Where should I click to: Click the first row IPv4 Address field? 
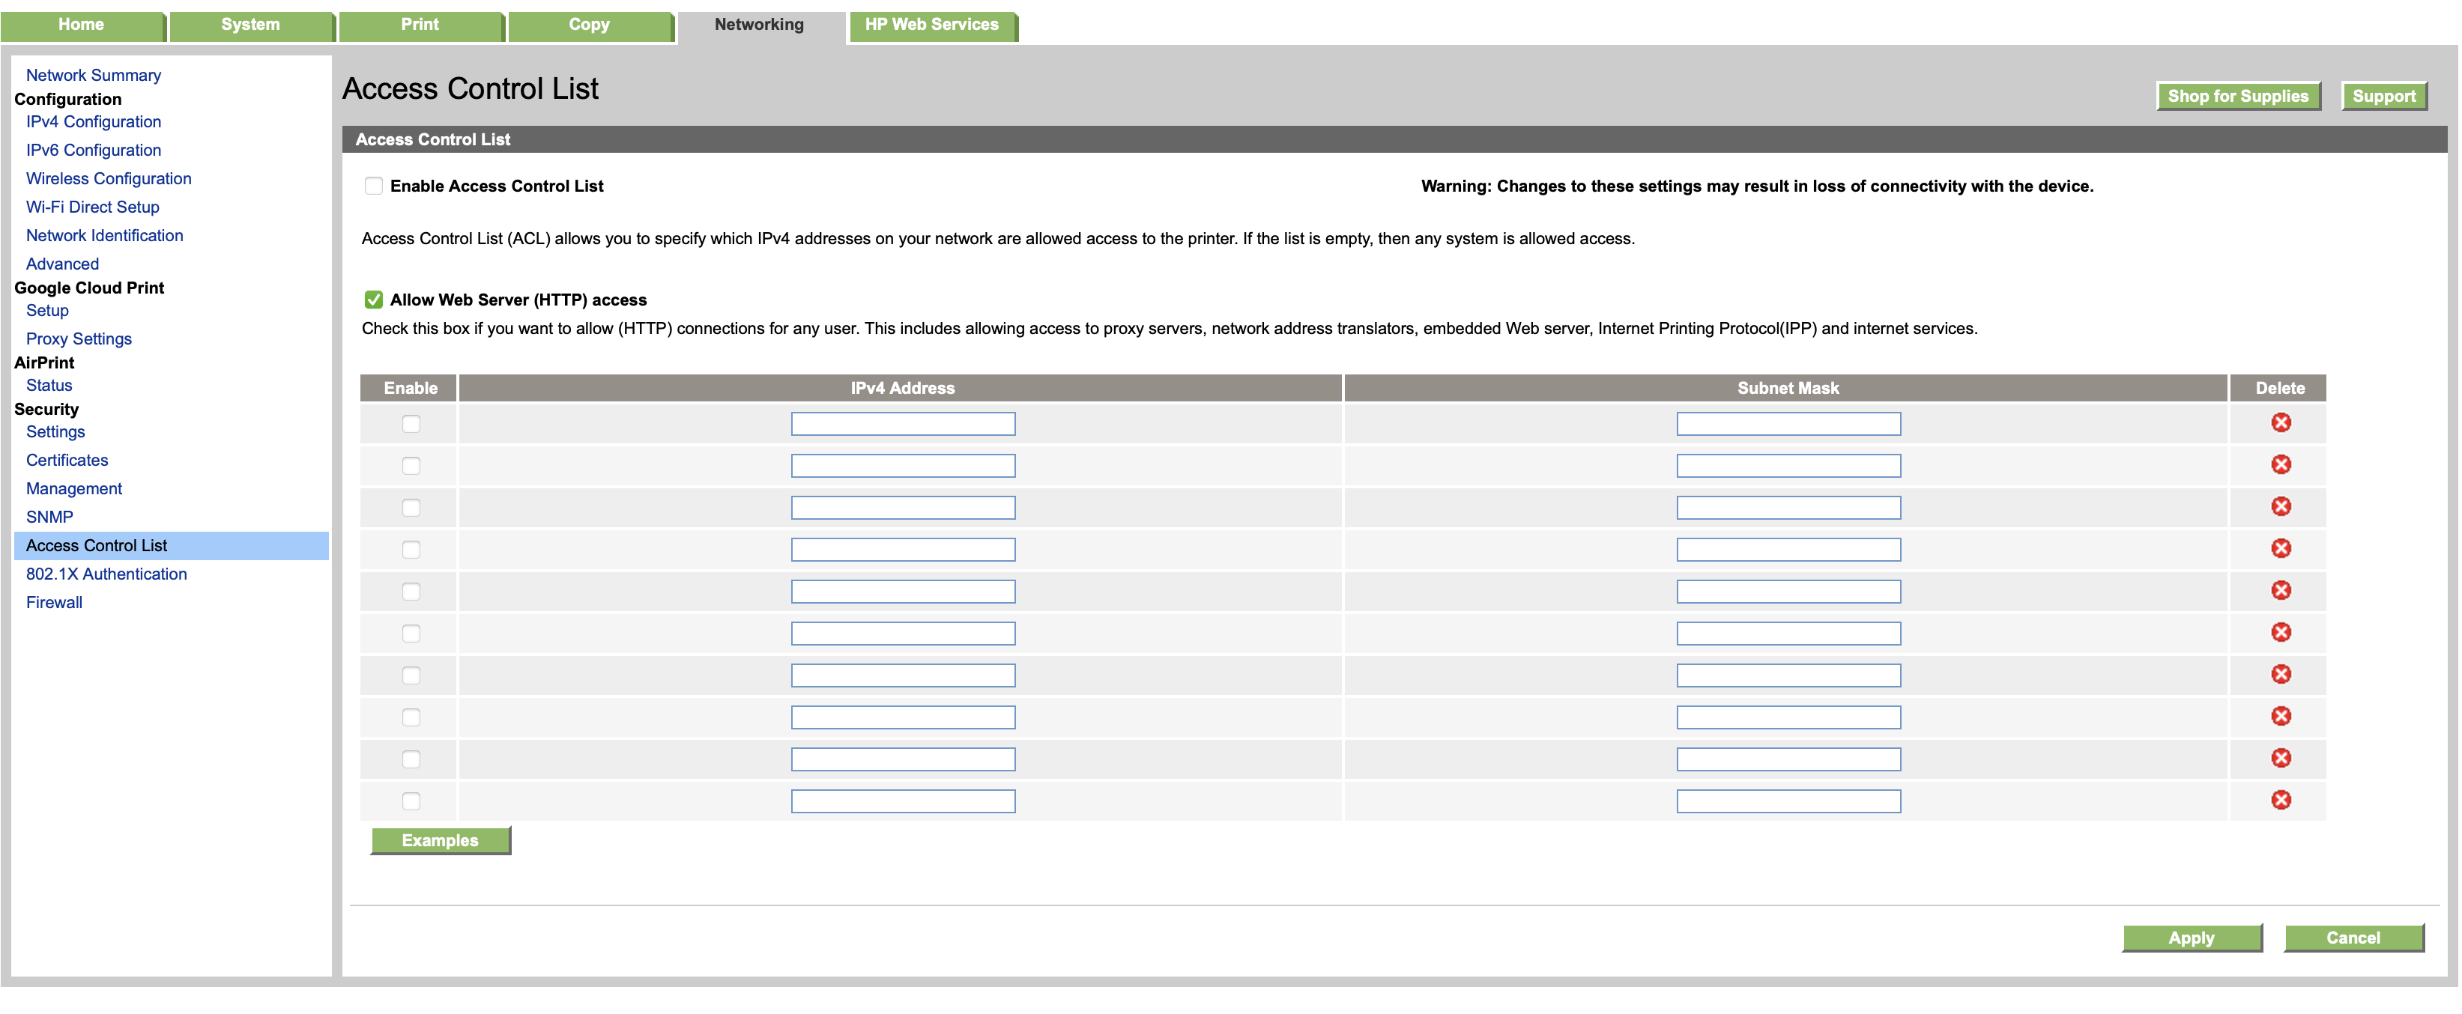902,423
